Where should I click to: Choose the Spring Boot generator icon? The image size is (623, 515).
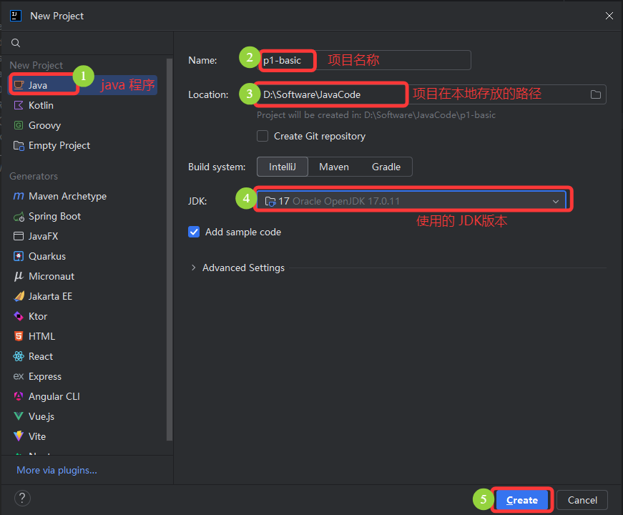19,217
